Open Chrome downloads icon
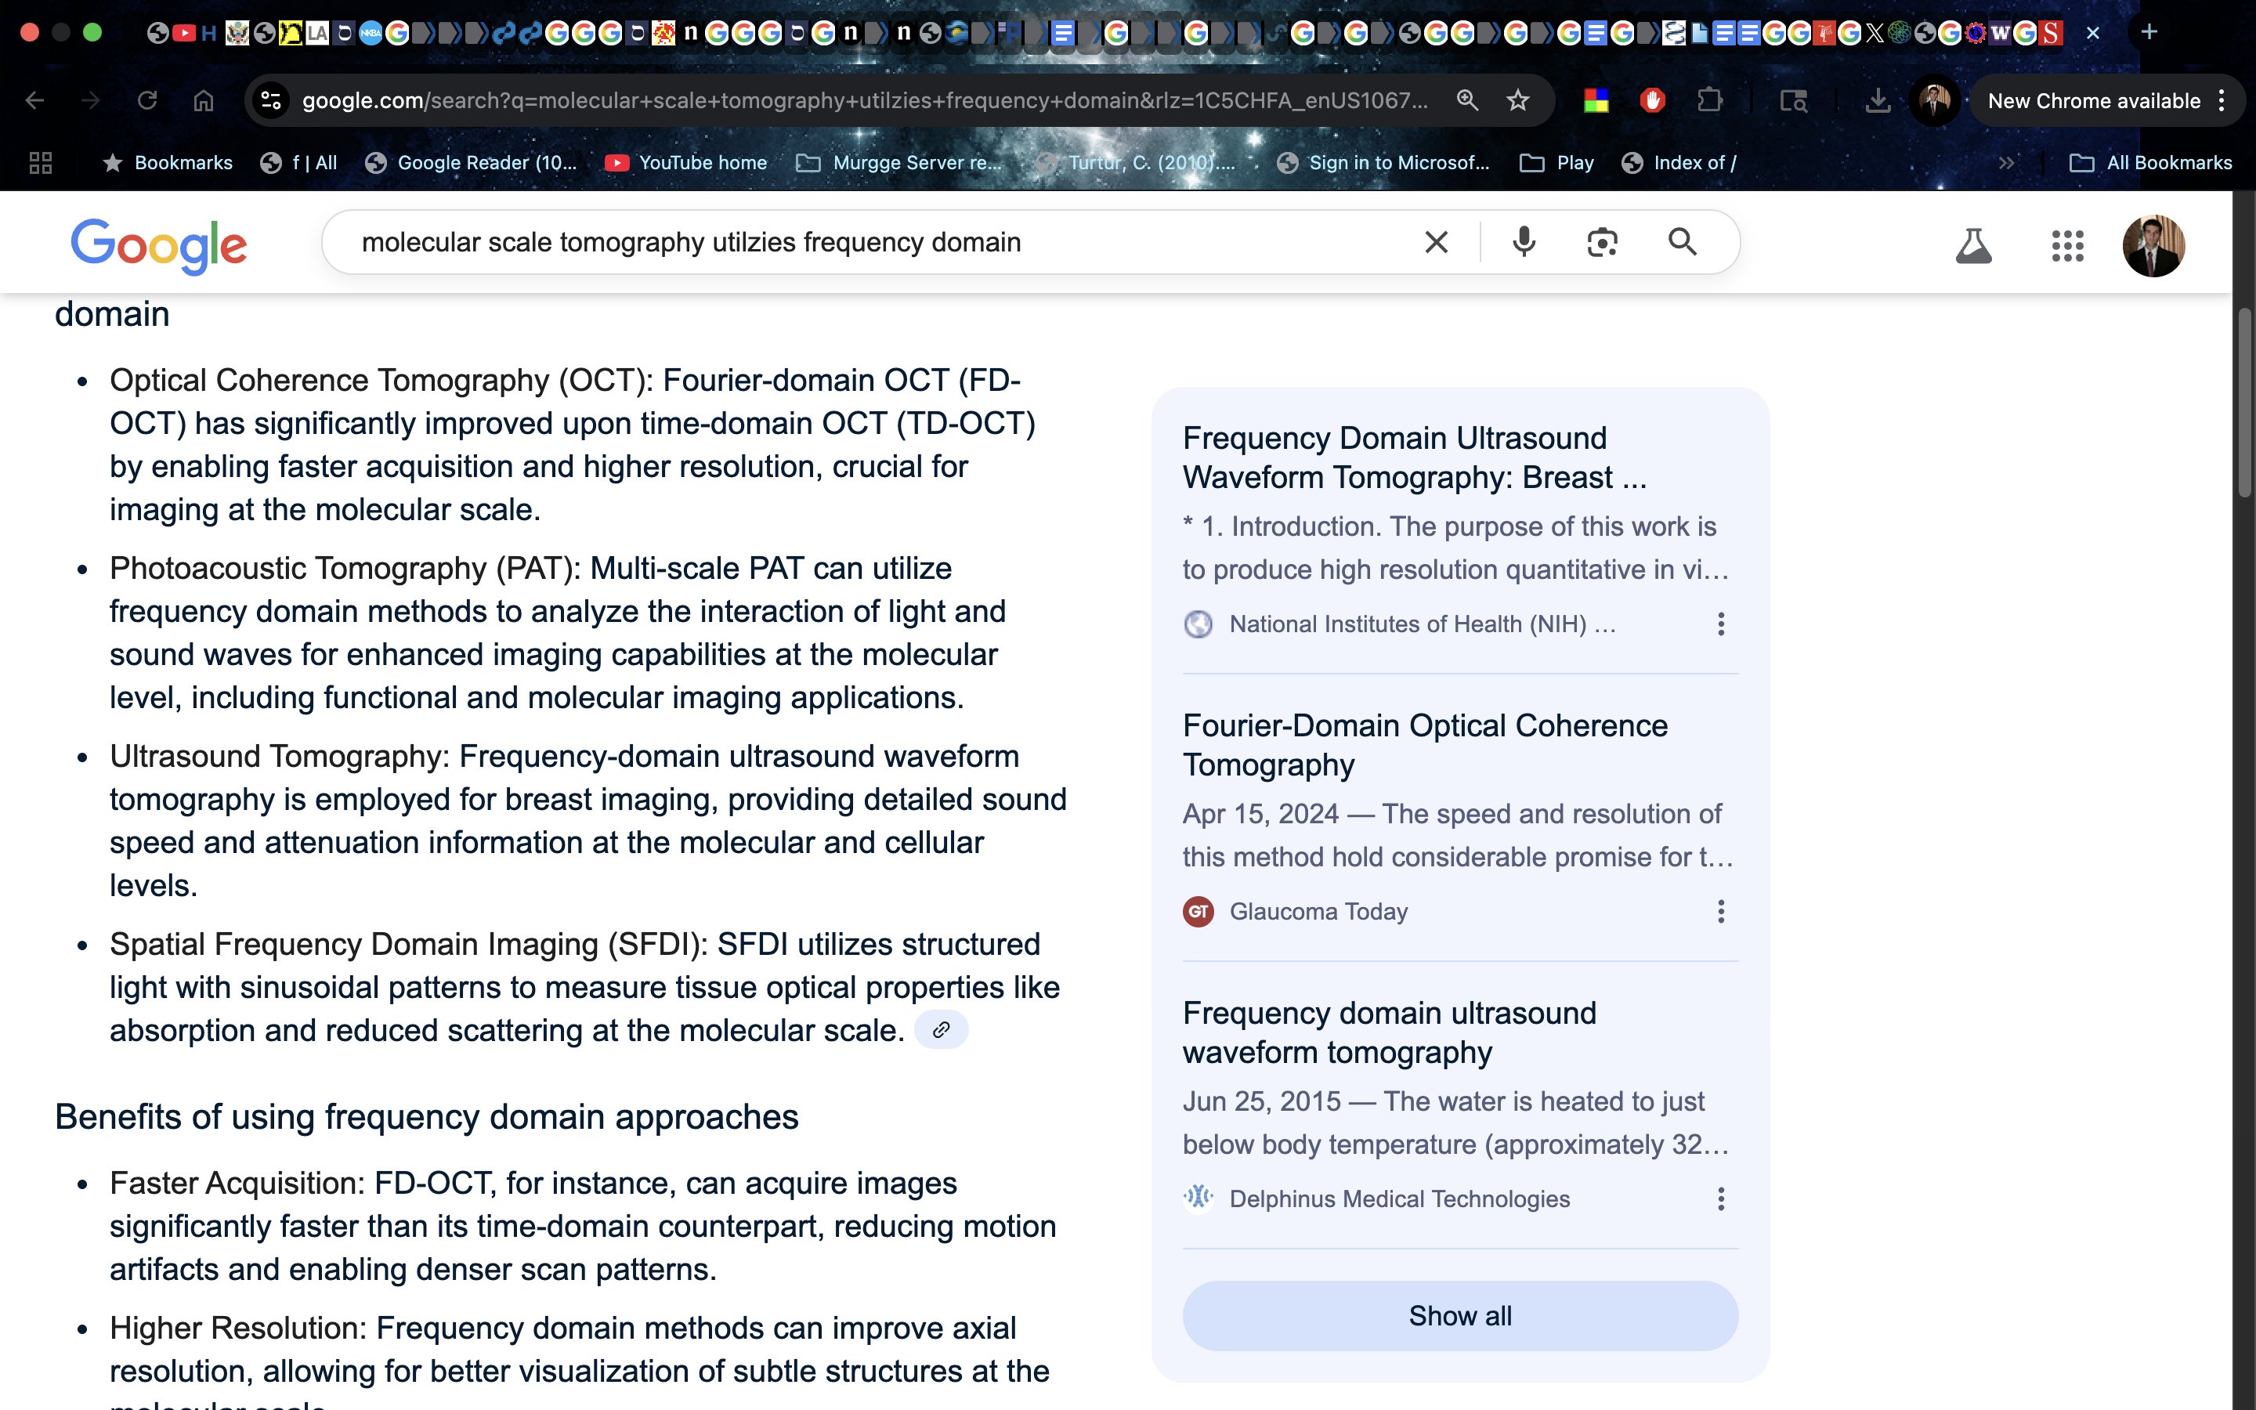 (x=1878, y=101)
